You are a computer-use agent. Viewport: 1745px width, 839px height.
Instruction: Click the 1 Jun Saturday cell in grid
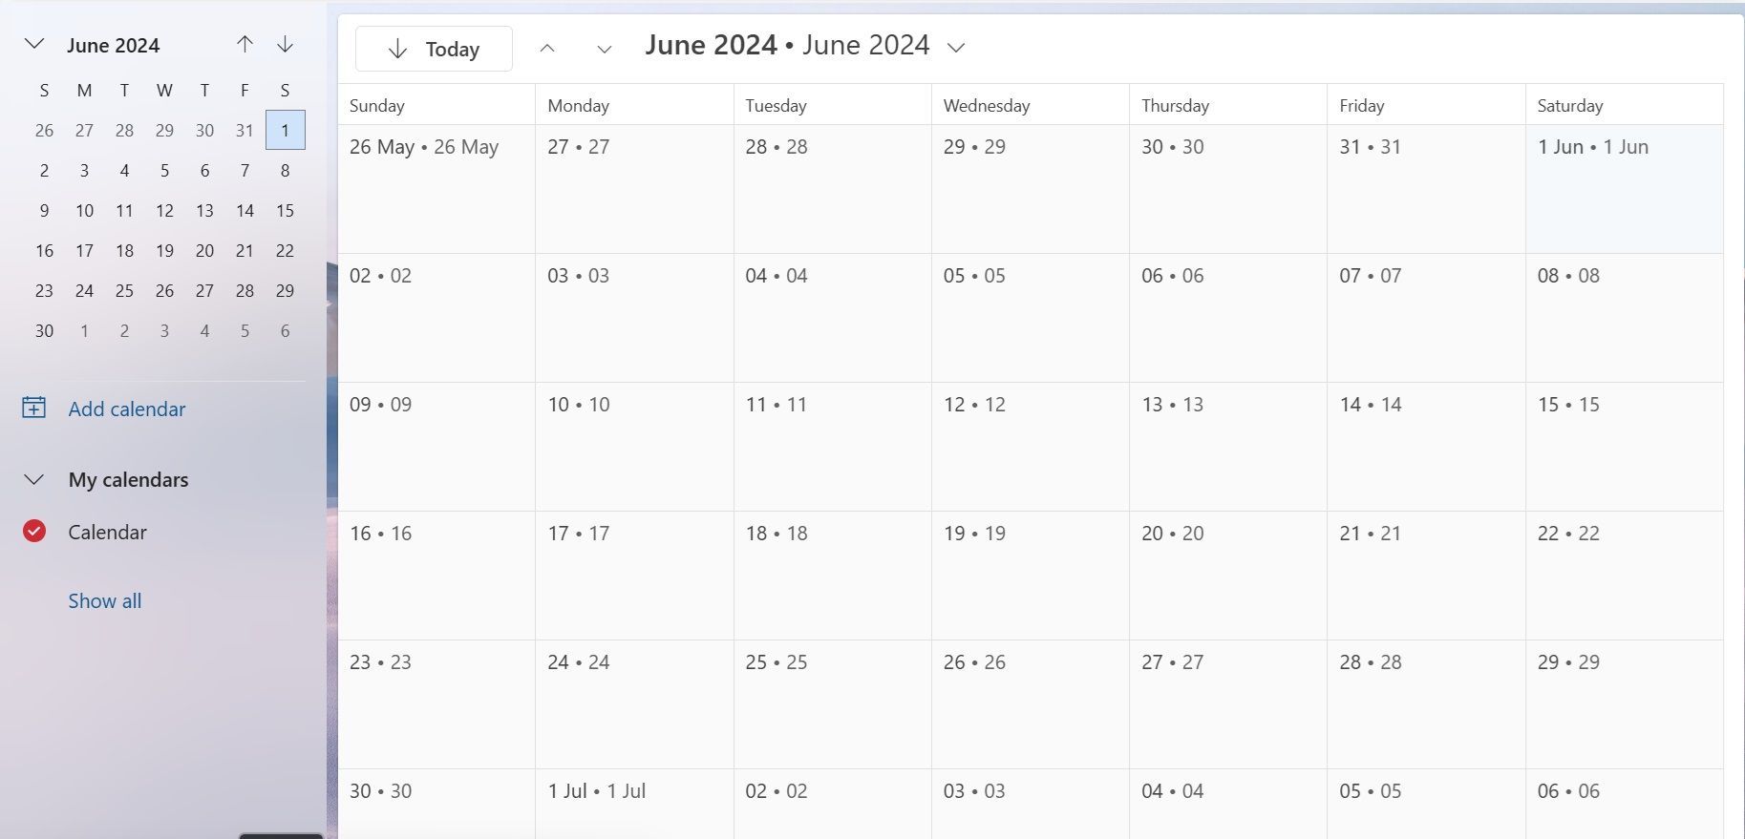tap(1624, 189)
